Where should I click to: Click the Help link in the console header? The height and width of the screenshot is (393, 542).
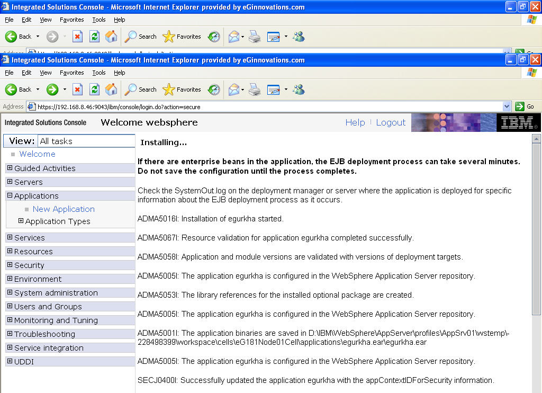click(x=355, y=122)
